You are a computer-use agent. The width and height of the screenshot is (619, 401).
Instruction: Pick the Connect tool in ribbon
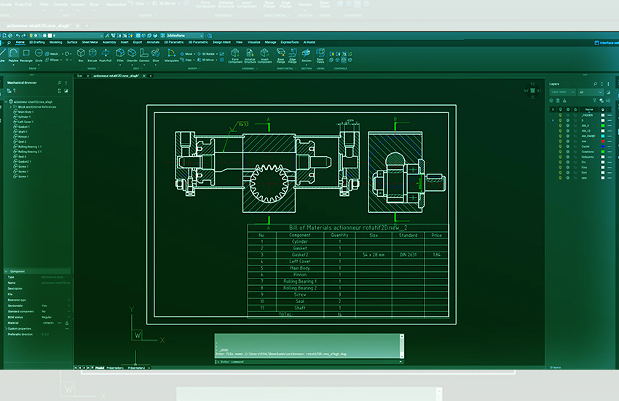[144, 55]
